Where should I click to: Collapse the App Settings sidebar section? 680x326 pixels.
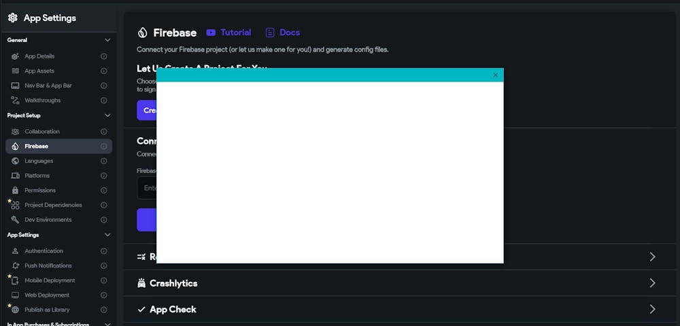click(107, 235)
